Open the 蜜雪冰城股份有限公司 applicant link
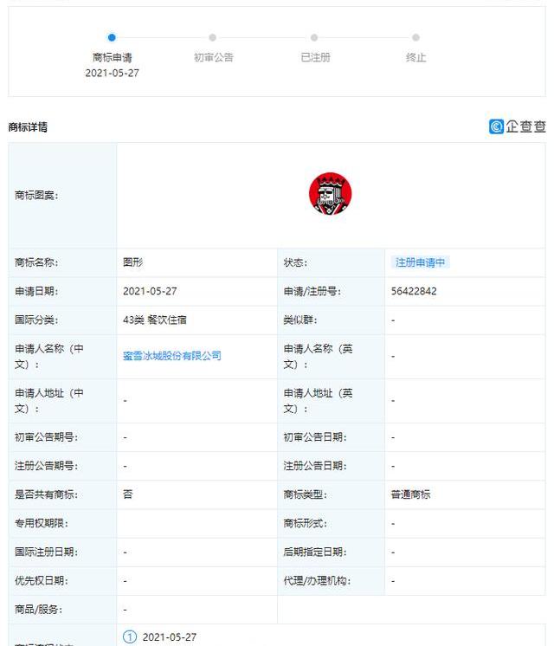The height and width of the screenshot is (646, 554). (172, 355)
